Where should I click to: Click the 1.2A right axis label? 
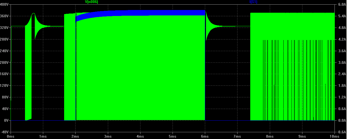coord(342,97)
